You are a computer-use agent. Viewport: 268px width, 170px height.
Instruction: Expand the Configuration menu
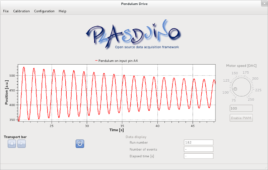(x=44, y=11)
